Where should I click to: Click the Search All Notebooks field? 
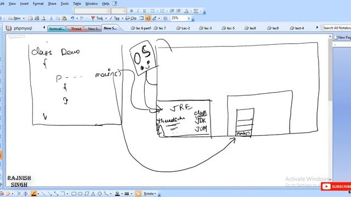[337, 28]
